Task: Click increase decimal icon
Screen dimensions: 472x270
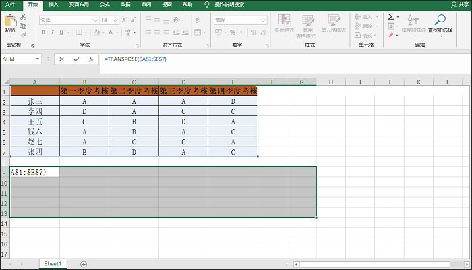Action: tap(254, 32)
